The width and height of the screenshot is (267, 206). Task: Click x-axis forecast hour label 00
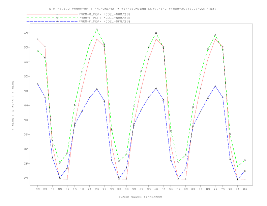[x=38, y=189]
